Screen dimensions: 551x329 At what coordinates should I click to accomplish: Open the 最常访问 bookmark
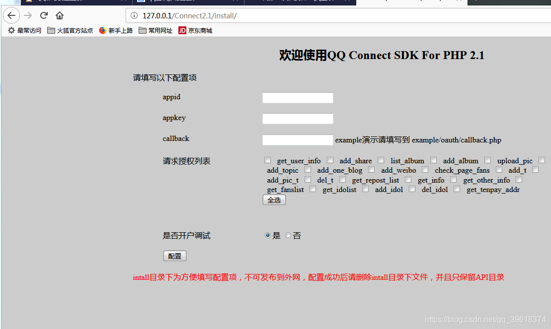[x=24, y=31]
